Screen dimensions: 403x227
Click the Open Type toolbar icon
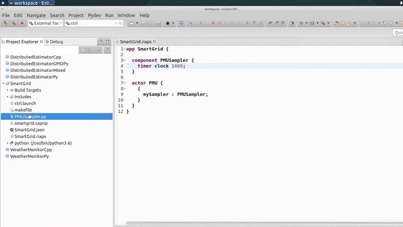(x=336, y=23)
